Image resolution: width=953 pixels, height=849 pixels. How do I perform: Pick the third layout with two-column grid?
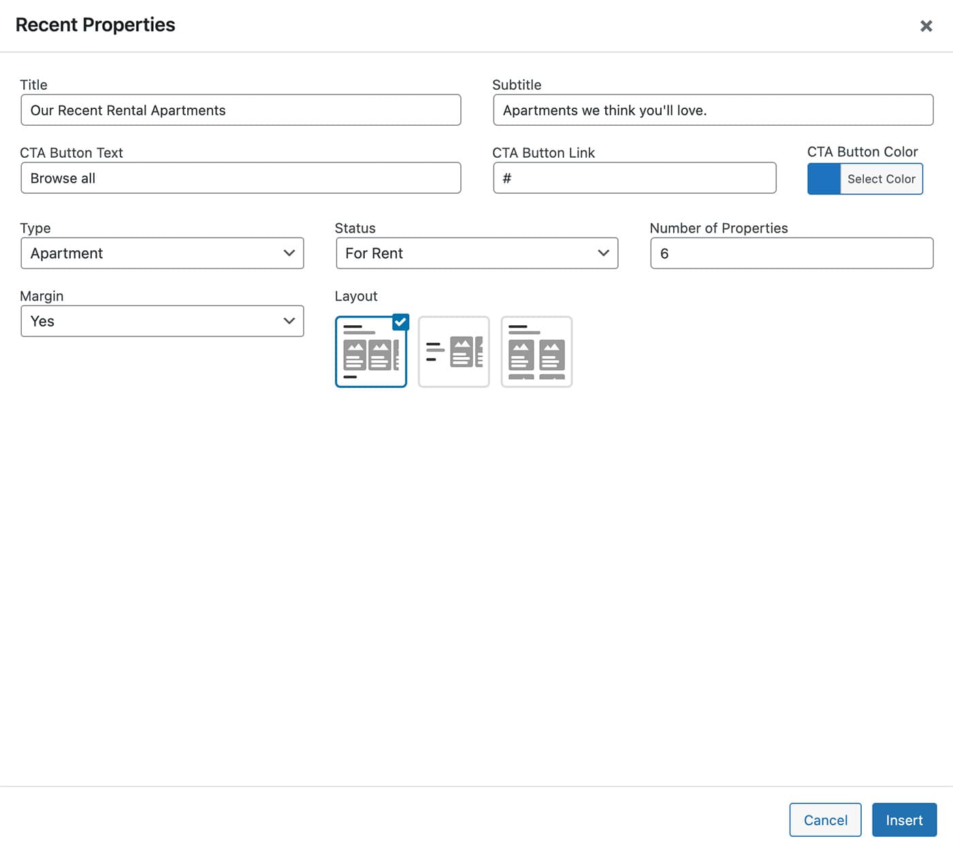pos(536,352)
